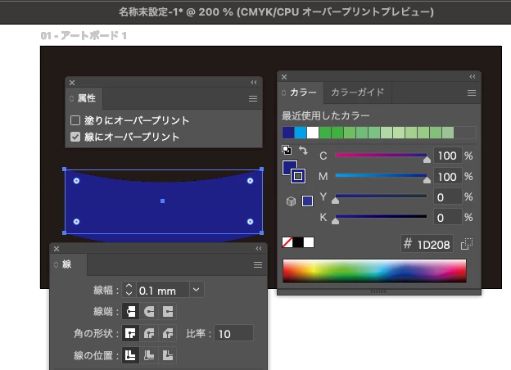Click the shape's lower-left corner widget circle
511x370 pixels.
[x=76, y=222]
